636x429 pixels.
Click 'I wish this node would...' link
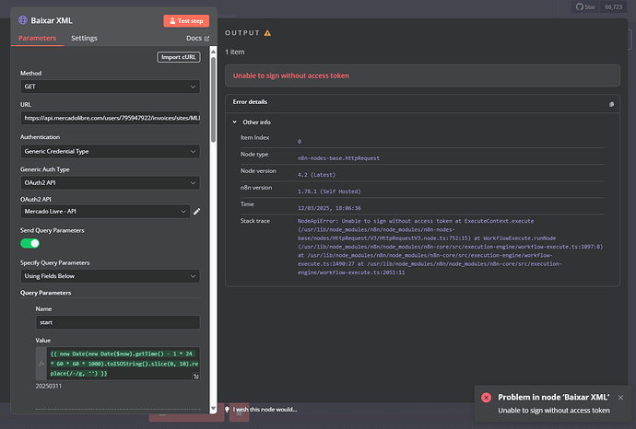pyautogui.click(x=265, y=410)
